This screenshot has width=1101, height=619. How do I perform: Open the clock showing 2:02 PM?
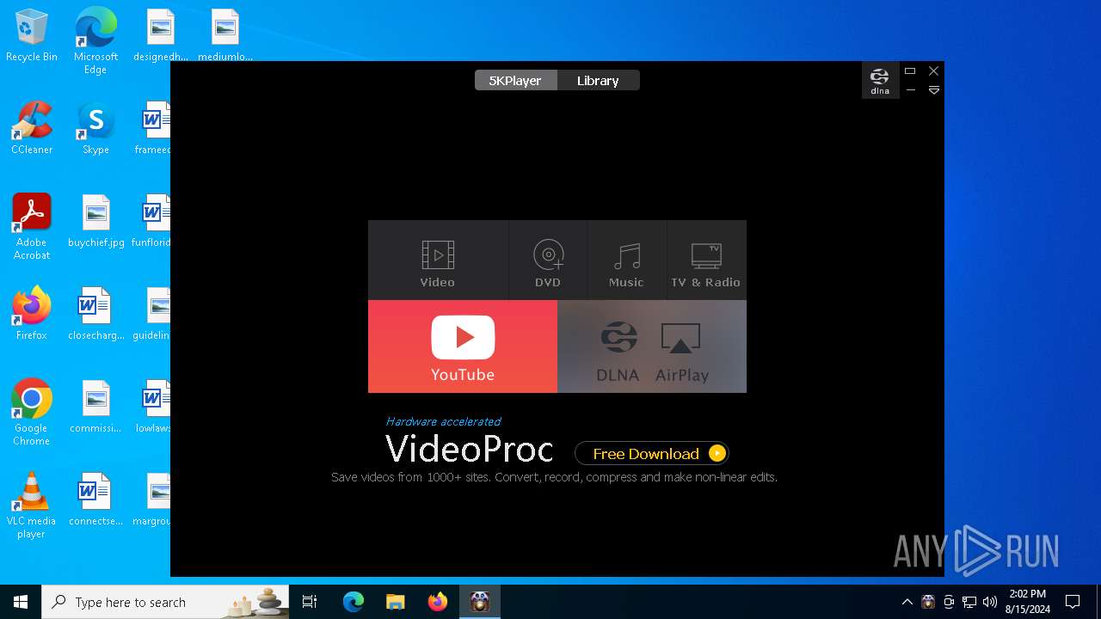(1028, 602)
